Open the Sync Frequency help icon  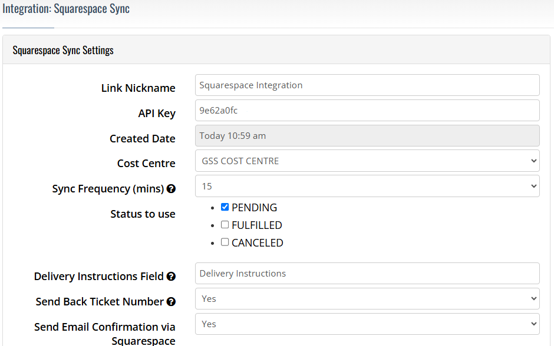[171, 189]
